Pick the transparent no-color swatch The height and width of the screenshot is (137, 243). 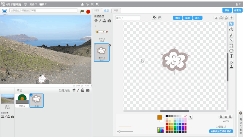tap(185, 116)
